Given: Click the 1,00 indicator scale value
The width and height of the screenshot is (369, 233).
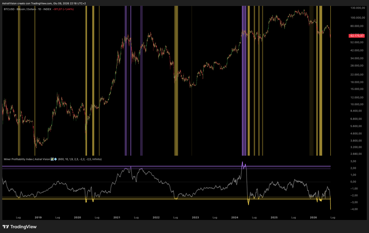Looking at the screenshot, I should point(353,175).
